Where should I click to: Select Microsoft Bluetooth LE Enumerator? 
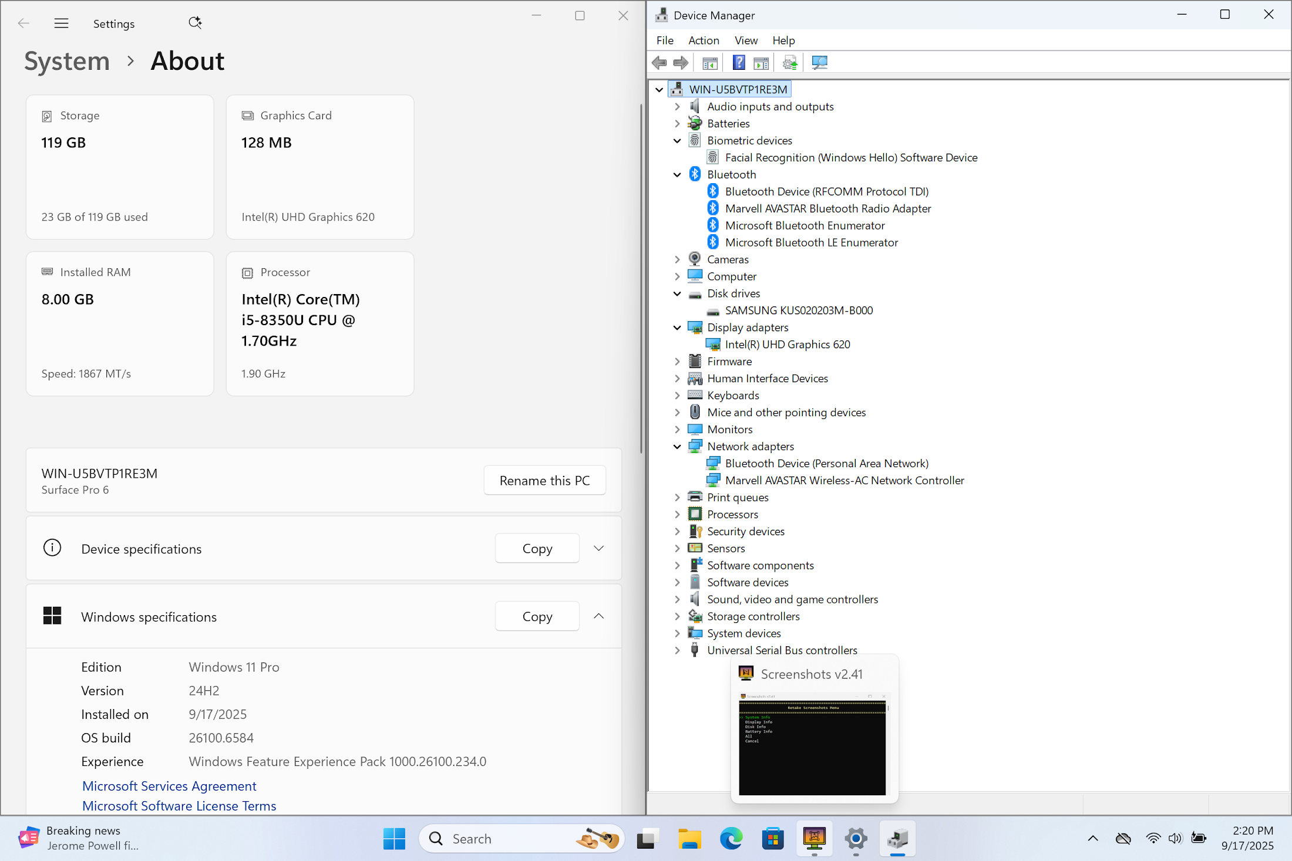pos(811,242)
